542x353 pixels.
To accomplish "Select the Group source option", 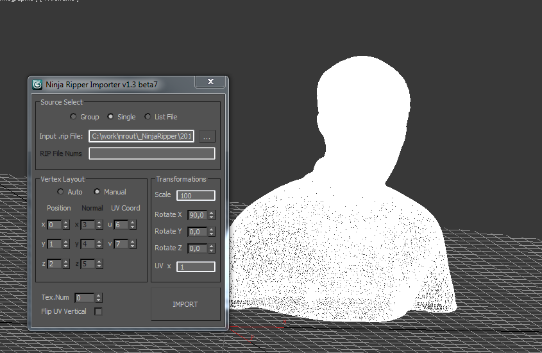I will 73,117.
